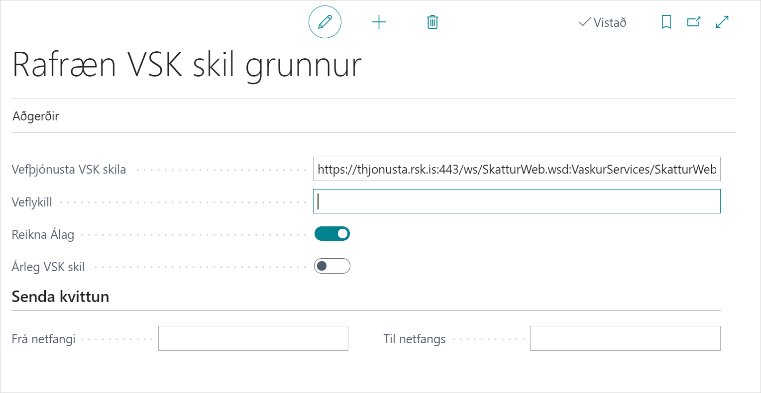Click the Vistað saved status indicator
This screenshot has height=393, width=761.
[603, 22]
